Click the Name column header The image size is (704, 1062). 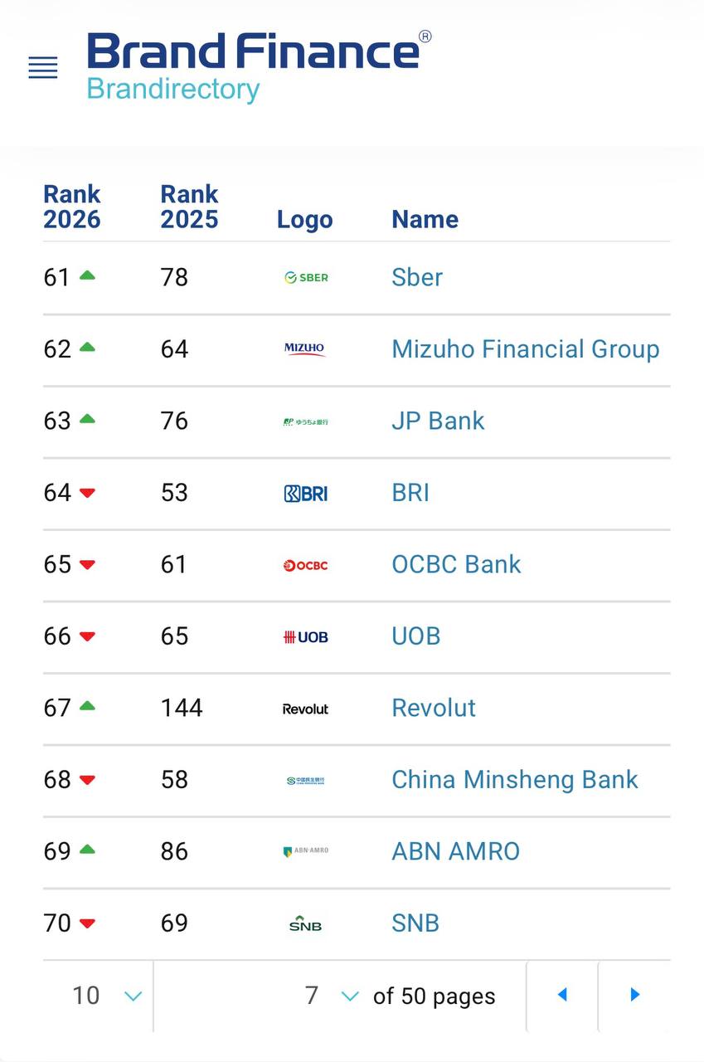click(x=425, y=219)
